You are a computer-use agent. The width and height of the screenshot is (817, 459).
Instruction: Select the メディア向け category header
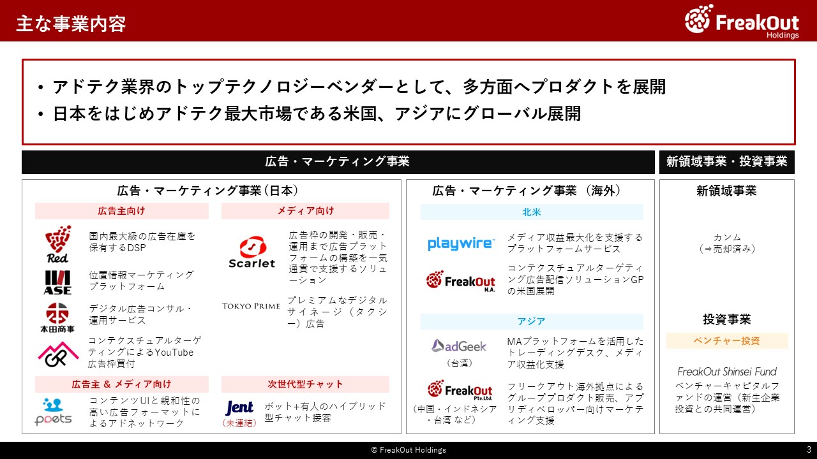click(x=305, y=211)
